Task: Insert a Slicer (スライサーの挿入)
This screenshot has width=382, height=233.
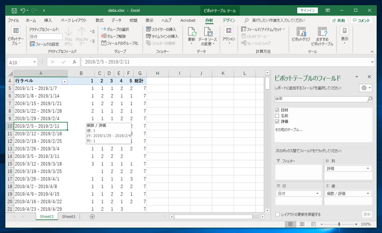Action: 162,29
